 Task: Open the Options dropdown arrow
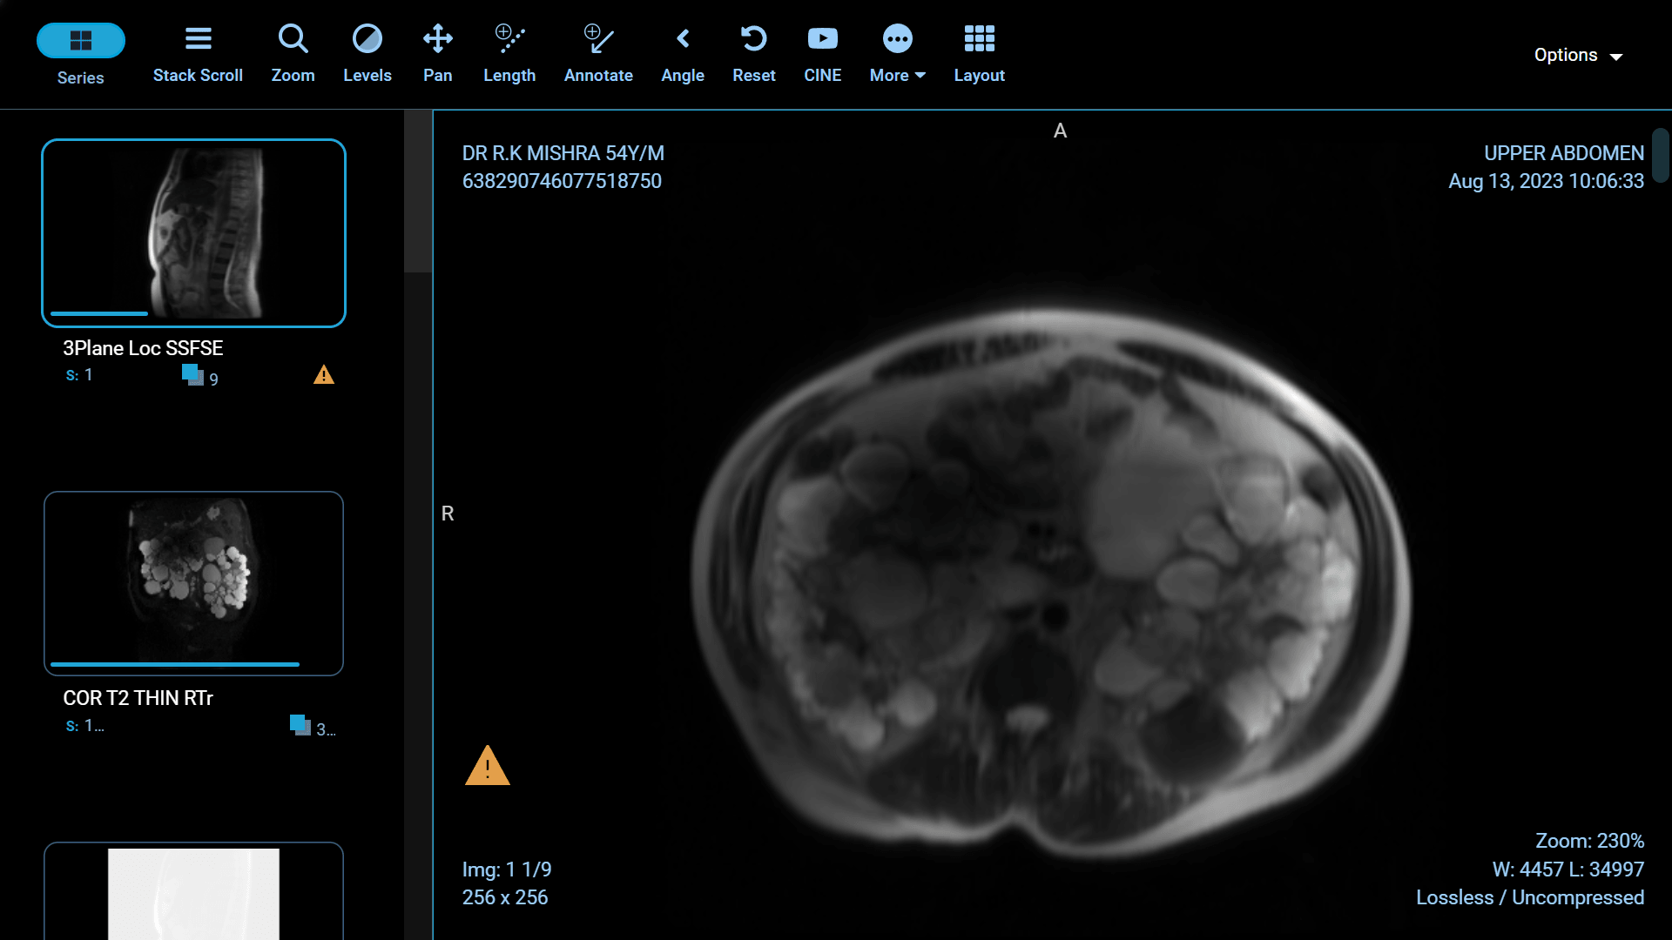click(x=1618, y=56)
